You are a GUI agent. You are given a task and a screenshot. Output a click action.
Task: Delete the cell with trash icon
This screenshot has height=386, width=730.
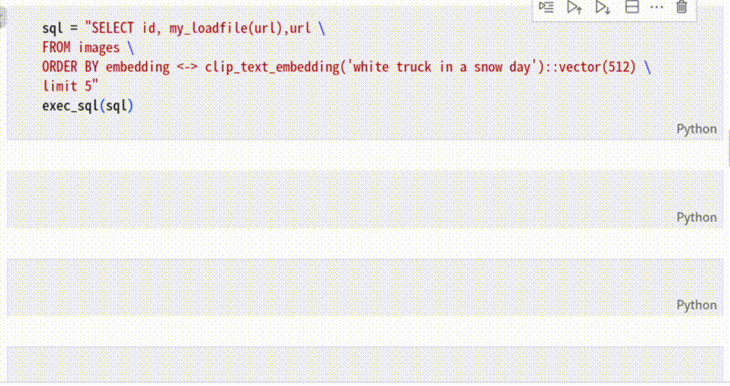coord(682,7)
